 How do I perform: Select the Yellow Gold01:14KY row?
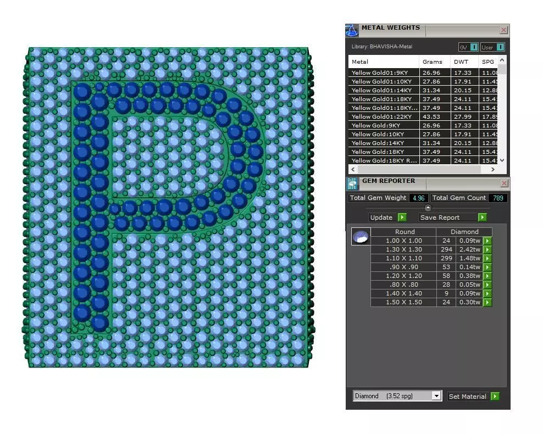tap(424, 90)
